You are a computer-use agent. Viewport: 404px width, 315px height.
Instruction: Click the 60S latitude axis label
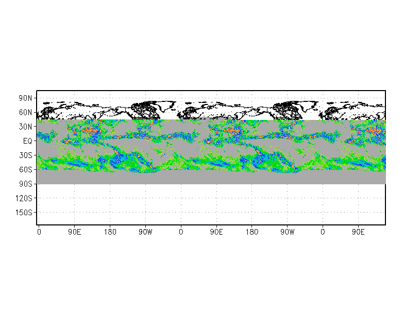[26, 169]
